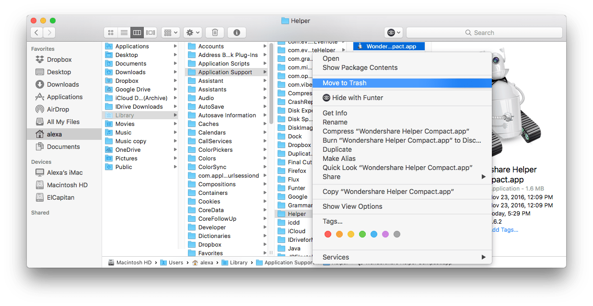Image resolution: width=593 pixels, height=306 pixels.
Task: Open the action gear menu
Action: [192, 32]
